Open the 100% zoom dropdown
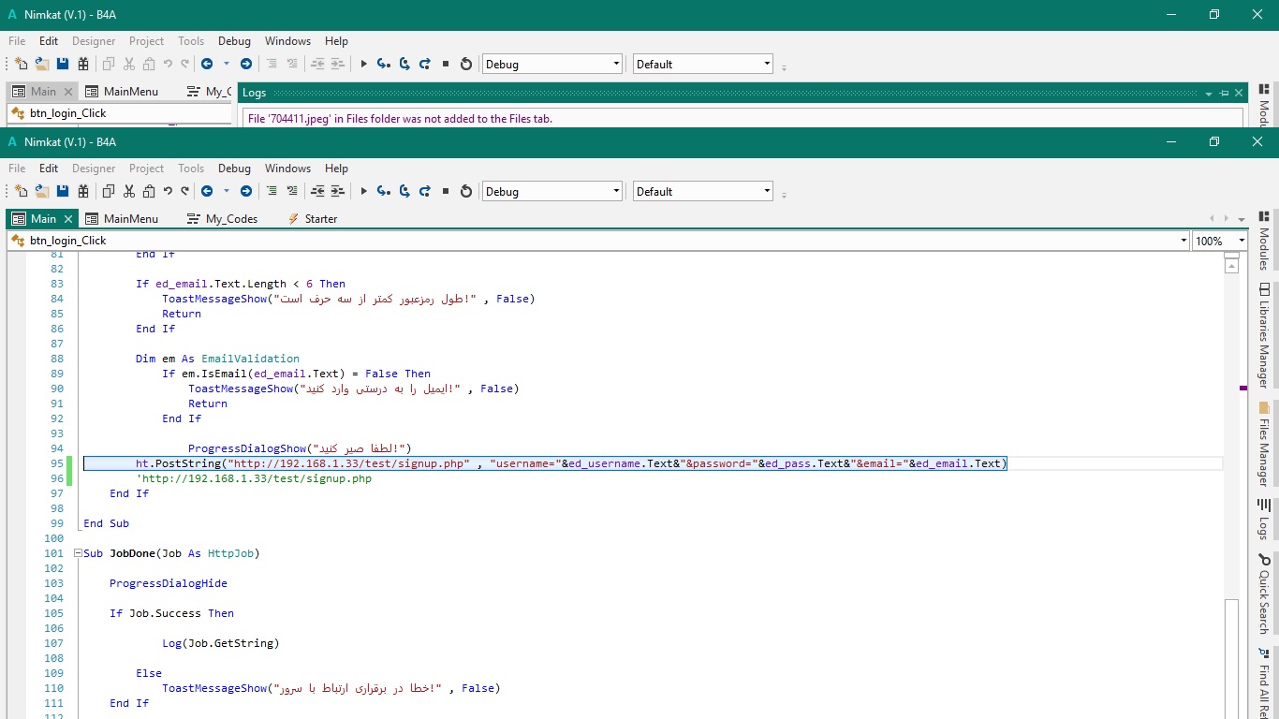The image size is (1279, 719). [1241, 241]
